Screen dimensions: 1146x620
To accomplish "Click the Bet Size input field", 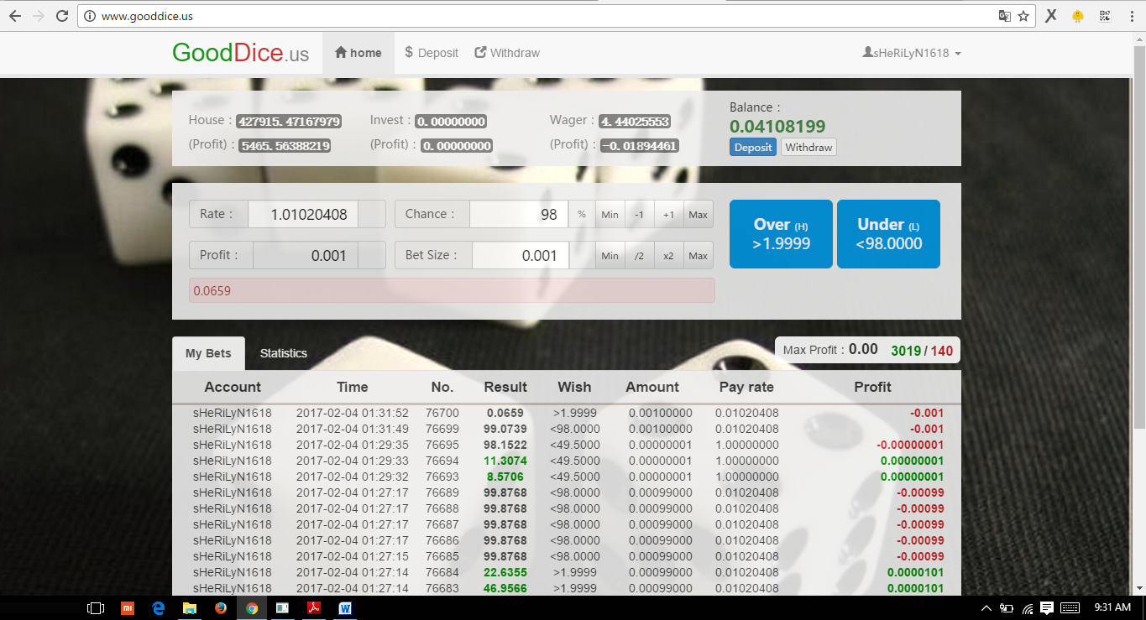I will pyautogui.click(x=521, y=255).
